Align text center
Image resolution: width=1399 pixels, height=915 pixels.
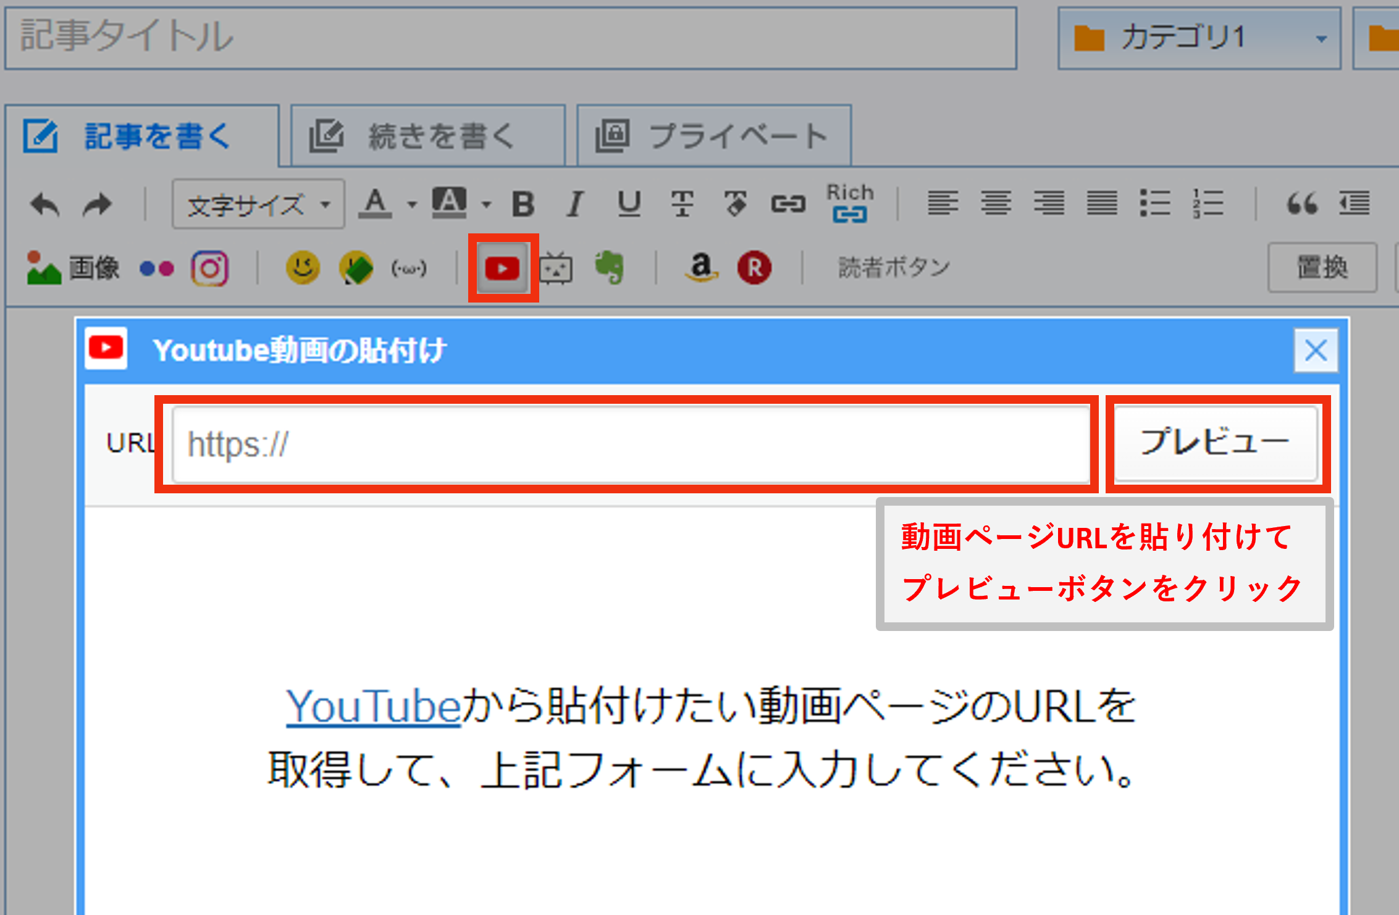pyautogui.click(x=996, y=203)
